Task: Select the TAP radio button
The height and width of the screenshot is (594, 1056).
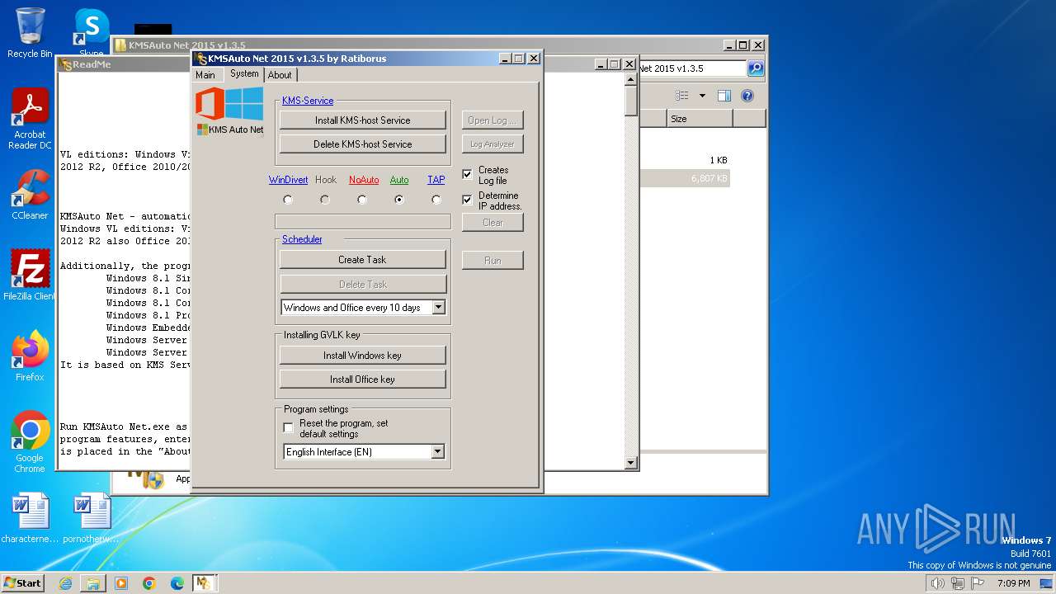Action: tap(436, 200)
